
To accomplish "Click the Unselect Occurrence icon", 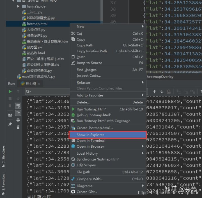I will coord(186,92).
